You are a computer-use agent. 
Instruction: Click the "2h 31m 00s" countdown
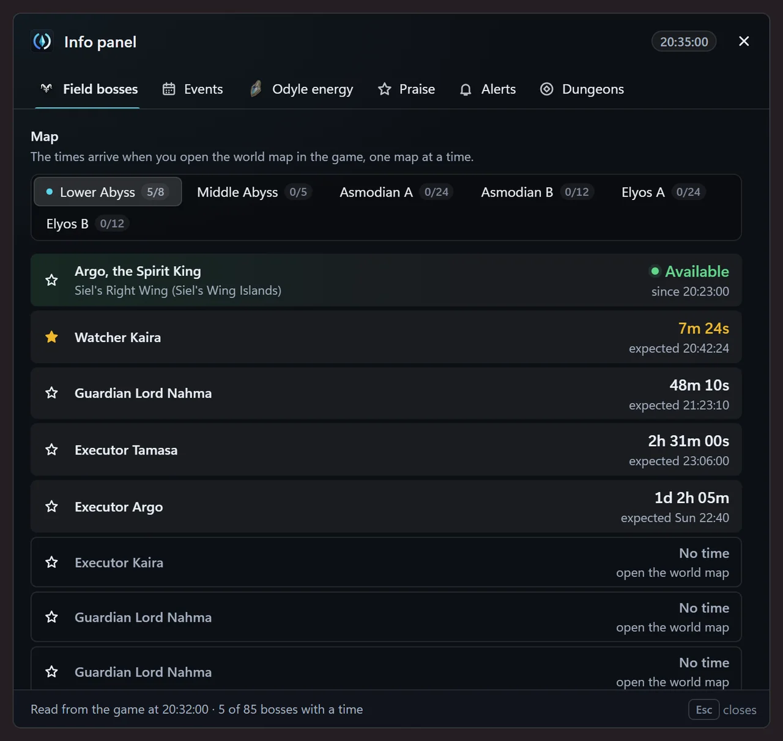[689, 441]
